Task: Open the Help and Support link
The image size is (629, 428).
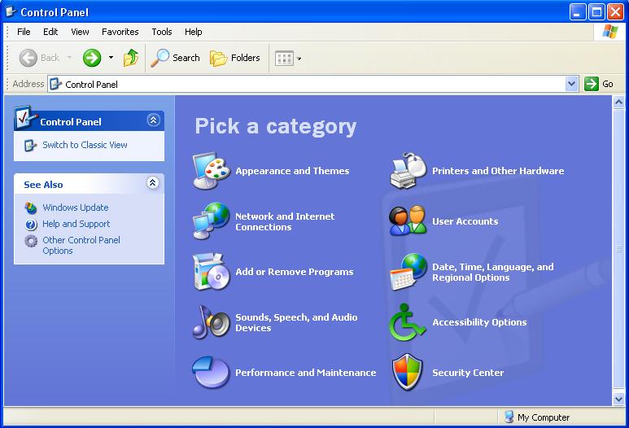Action: point(76,224)
